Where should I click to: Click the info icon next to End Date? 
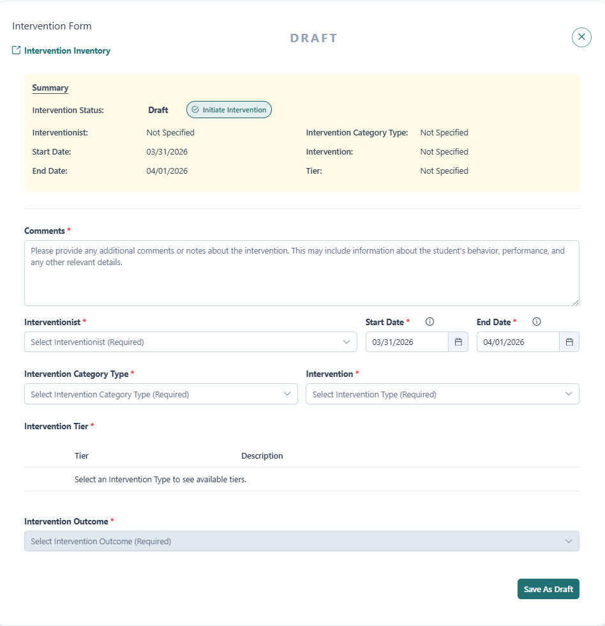(x=537, y=321)
